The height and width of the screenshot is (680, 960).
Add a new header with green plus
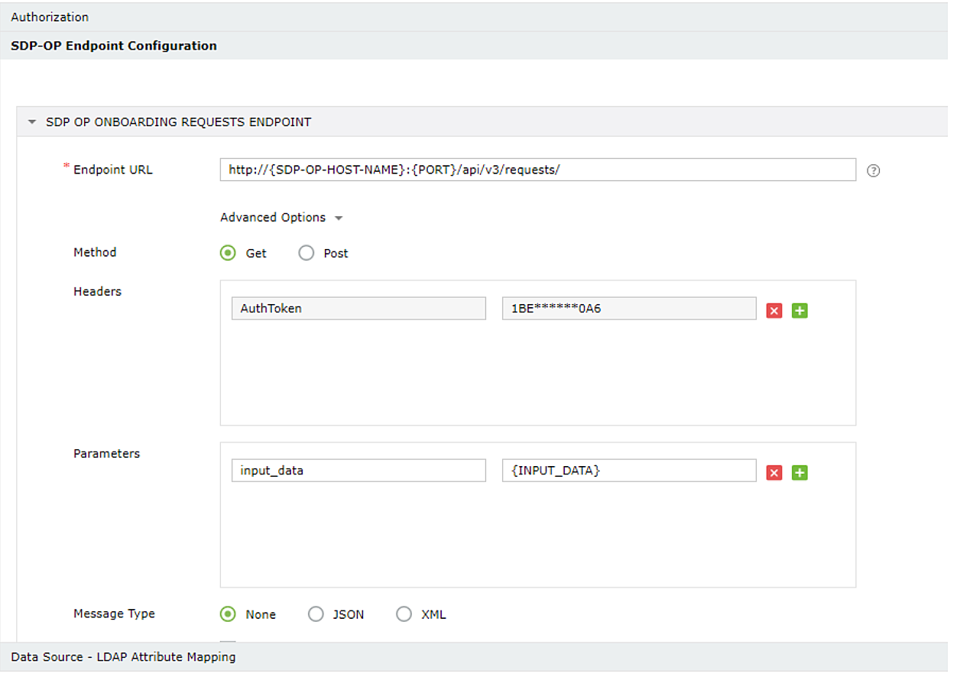[799, 310]
